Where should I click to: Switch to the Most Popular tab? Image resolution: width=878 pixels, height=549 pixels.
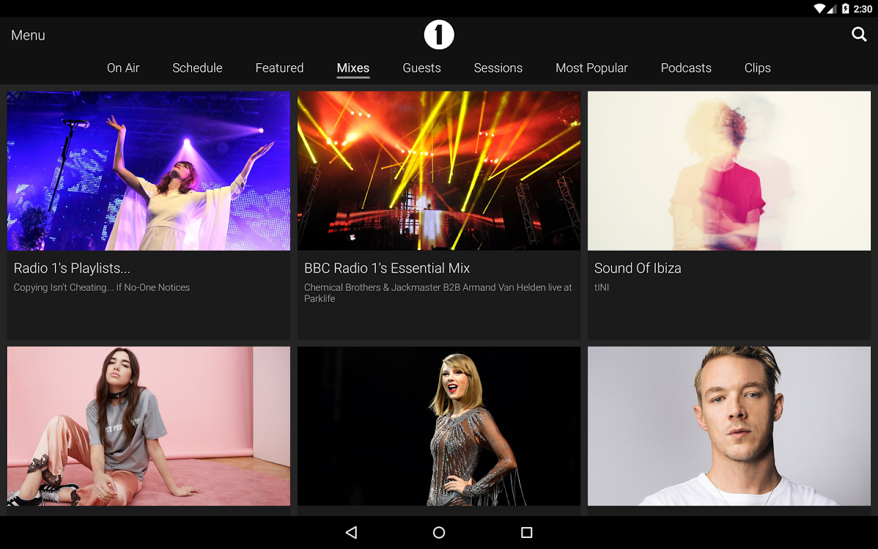click(x=591, y=68)
